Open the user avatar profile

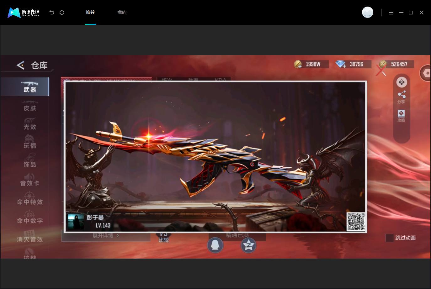pyautogui.click(x=368, y=12)
